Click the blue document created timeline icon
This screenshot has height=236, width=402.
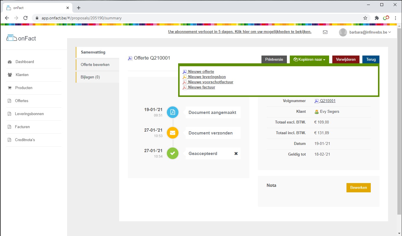[x=173, y=112]
